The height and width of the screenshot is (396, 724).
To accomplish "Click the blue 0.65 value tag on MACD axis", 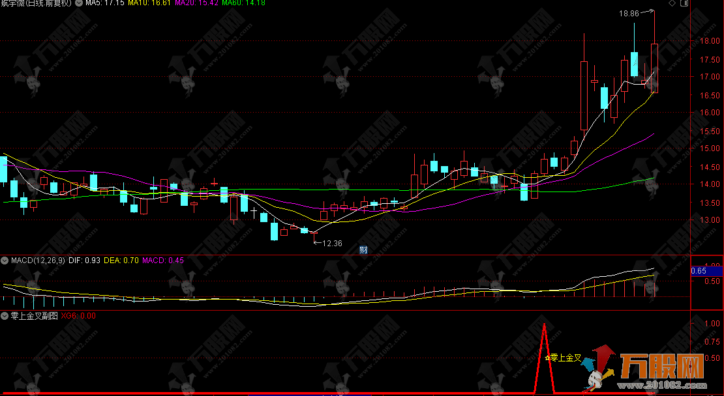I will tap(706, 271).
